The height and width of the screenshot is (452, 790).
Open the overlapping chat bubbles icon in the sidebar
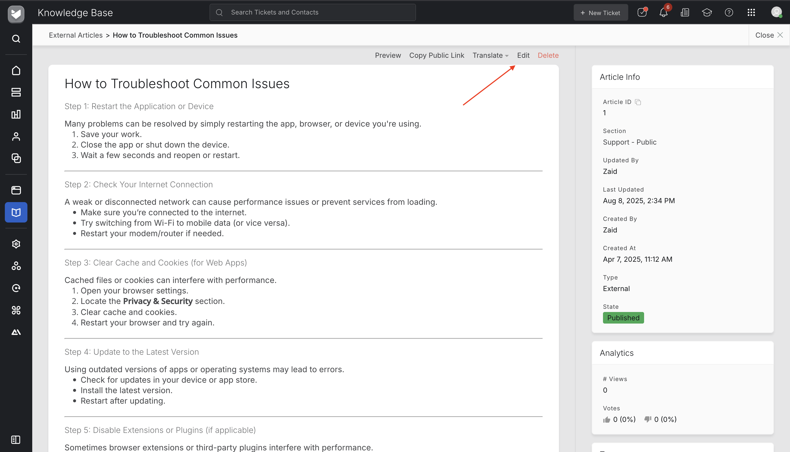[x=16, y=158]
